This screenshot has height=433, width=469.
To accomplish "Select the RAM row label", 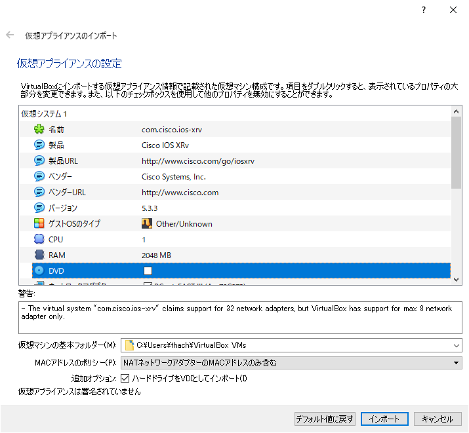I will pyautogui.click(x=57, y=255).
